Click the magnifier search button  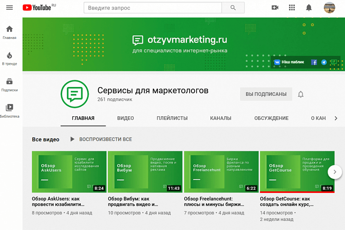(x=233, y=8)
